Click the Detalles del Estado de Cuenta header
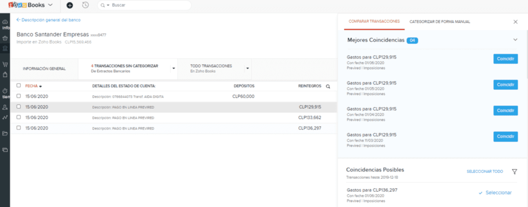The image size is (528, 207). point(124,86)
